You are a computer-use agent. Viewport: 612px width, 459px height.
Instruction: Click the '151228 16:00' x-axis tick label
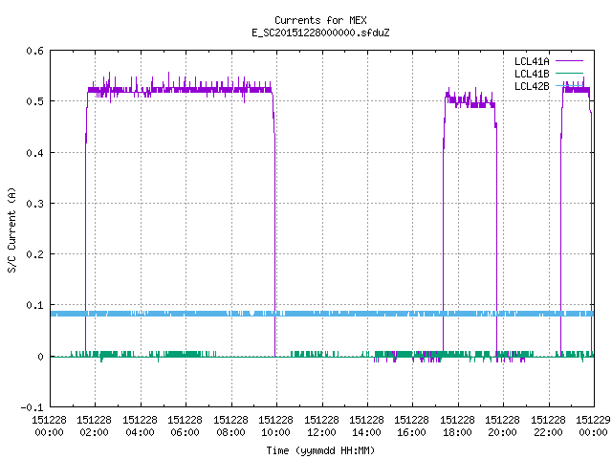coord(412,426)
